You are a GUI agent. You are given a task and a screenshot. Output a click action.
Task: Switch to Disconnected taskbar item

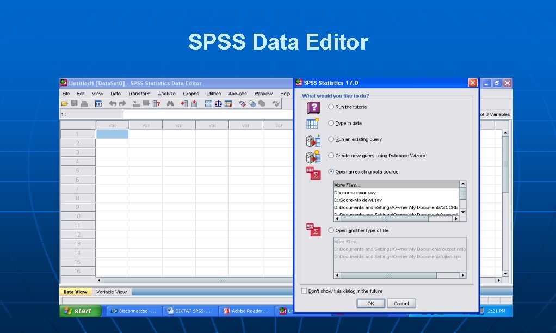pyautogui.click(x=134, y=311)
